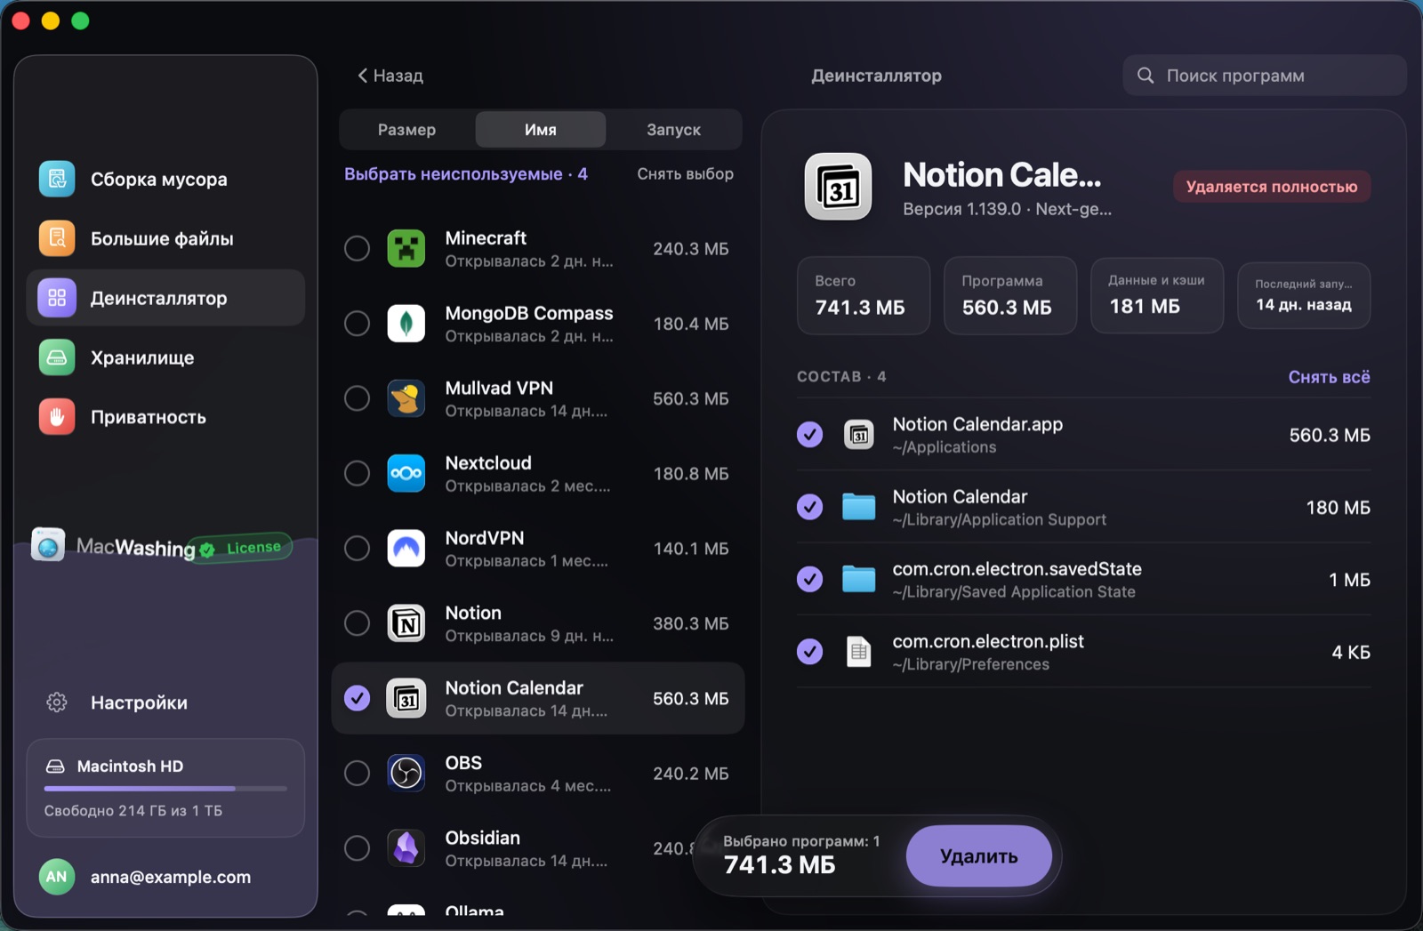
Task: Click the OBS app icon
Action: [406, 774]
